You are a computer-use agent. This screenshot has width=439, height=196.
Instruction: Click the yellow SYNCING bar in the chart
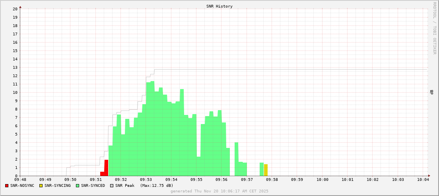[x=266, y=170]
